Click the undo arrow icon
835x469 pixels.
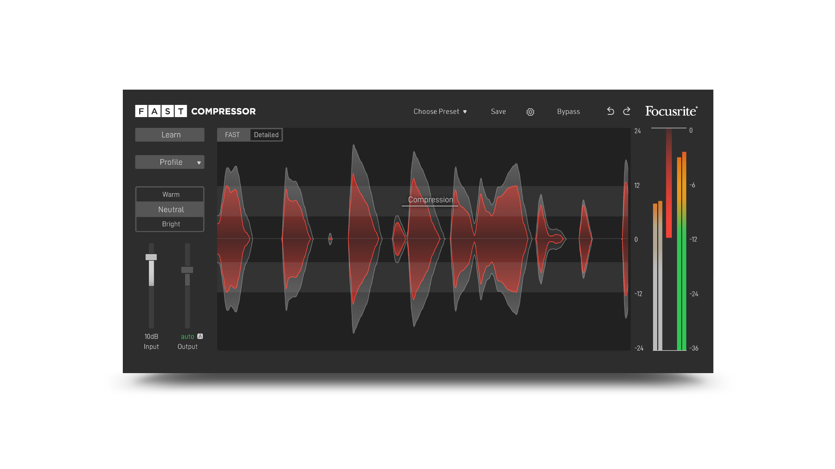coord(611,111)
